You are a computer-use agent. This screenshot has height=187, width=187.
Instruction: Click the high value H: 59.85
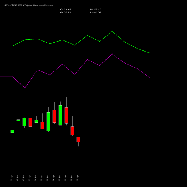click(x=95, y=10)
